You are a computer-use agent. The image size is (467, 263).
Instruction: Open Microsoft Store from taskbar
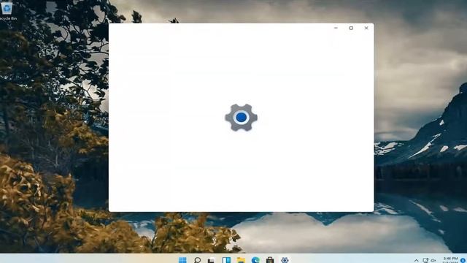coord(270,260)
